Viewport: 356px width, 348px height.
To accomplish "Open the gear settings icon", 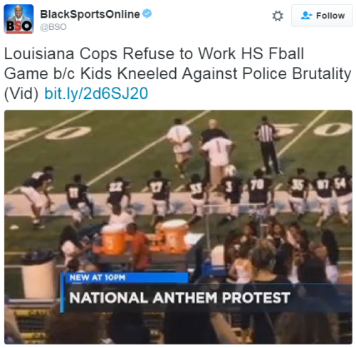I will 278,16.
